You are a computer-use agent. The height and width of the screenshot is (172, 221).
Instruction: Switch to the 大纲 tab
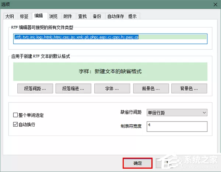click(10, 16)
